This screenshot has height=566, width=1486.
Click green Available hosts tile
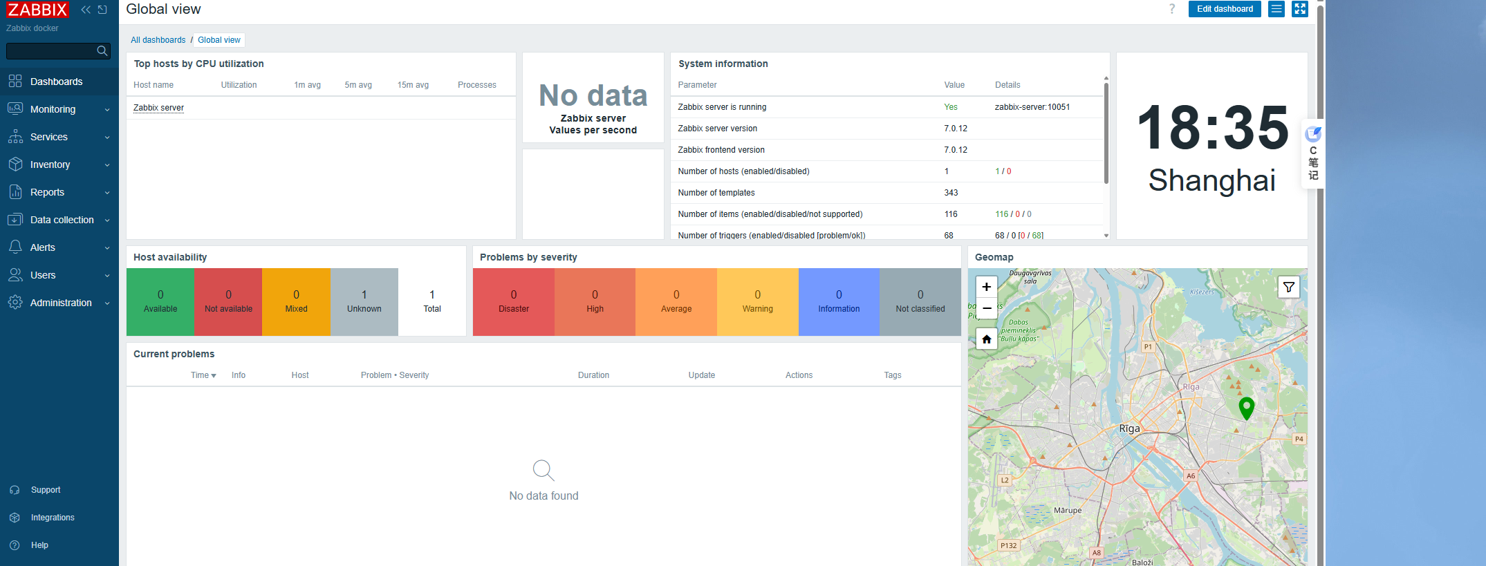160,302
